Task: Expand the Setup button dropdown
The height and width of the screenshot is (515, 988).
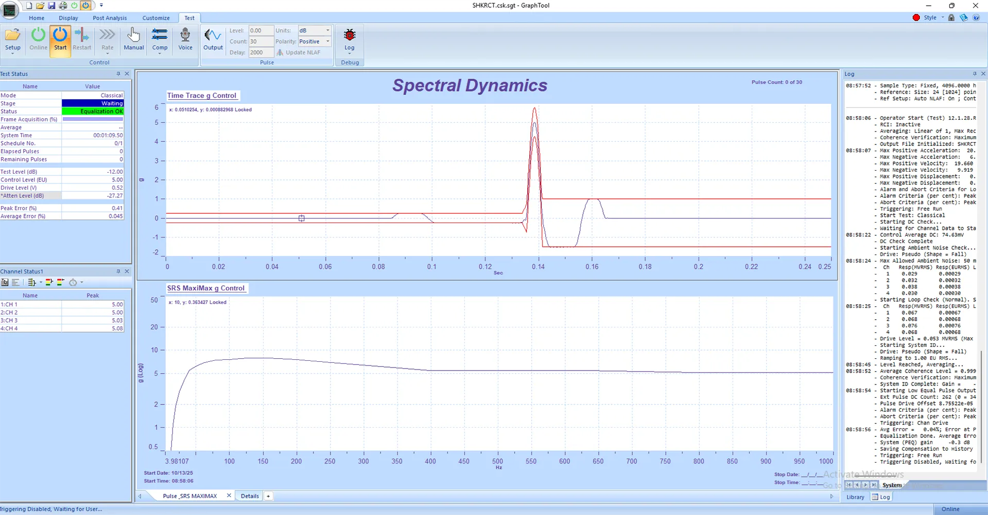Action: pyautogui.click(x=13, y=53)
